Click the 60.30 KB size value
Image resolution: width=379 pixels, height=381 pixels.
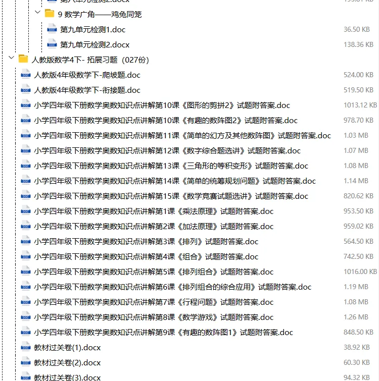point(357,362)
